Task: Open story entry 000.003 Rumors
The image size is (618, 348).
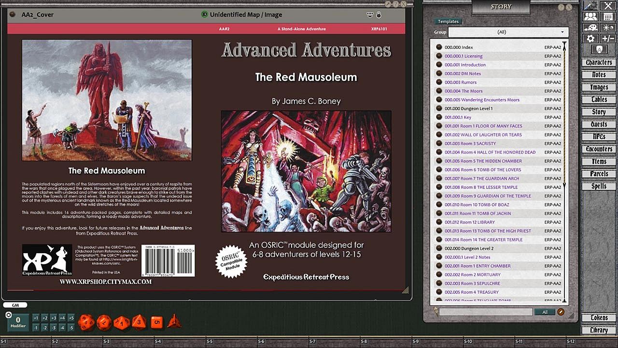Action: pyautogui.click(x=461, y=82)
